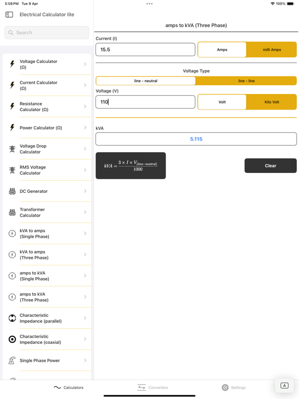Expand Power Calculator row chevron

(85, 127)
